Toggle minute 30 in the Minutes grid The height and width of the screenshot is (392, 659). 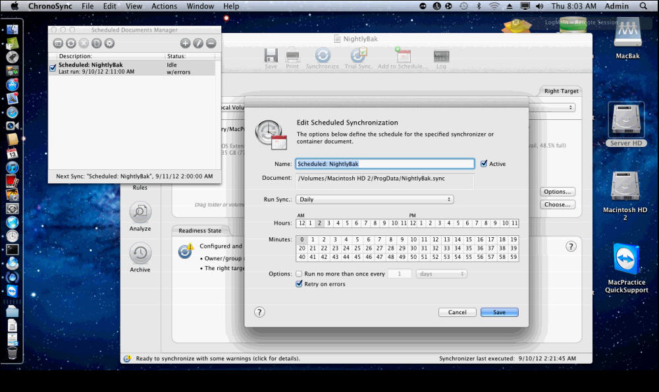[x=413, y=248]
